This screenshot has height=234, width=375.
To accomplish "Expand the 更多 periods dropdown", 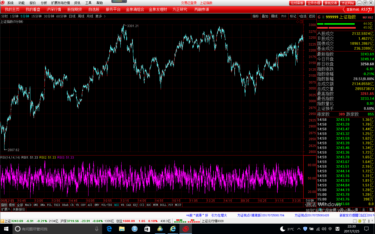I will (x=101, y=16).
